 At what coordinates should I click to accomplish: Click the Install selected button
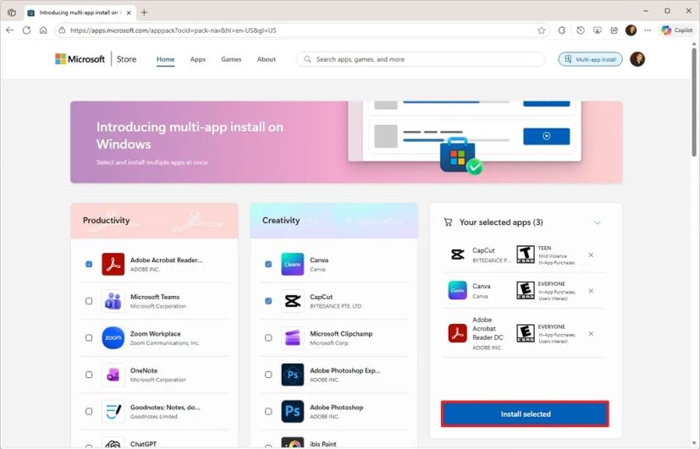click(x=525, y=414)
